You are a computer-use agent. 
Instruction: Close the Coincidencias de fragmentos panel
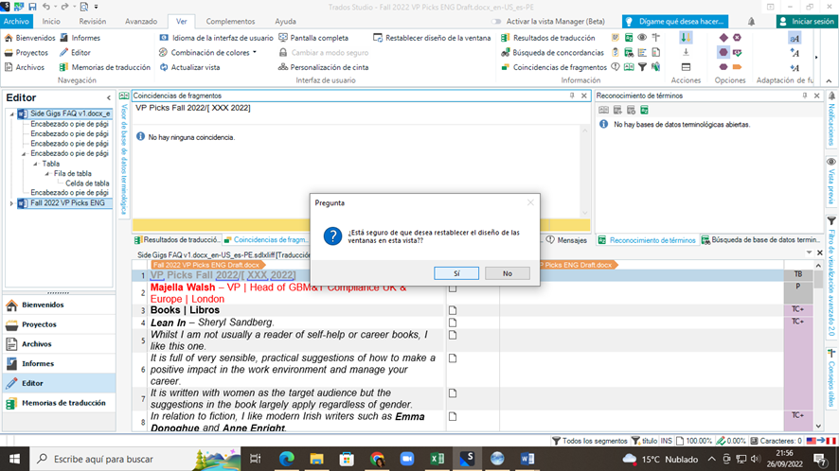(x=584, y=96)
